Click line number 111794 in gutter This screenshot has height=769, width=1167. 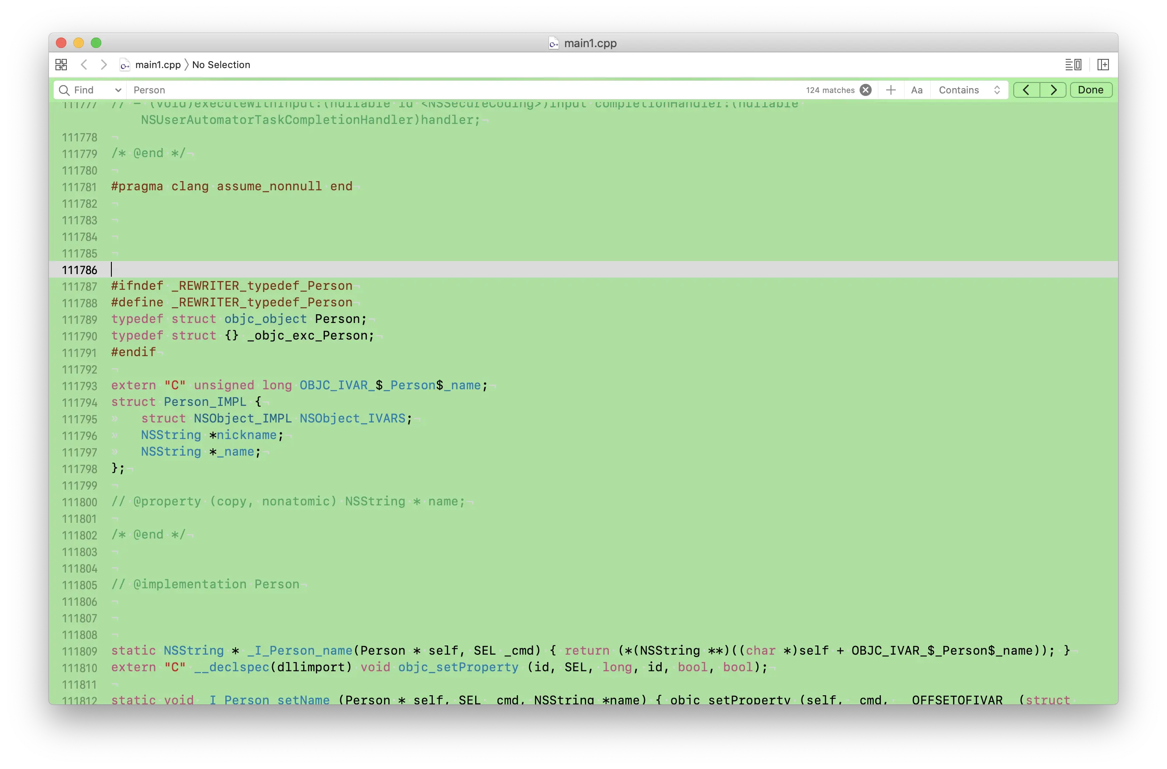coord(79,403)
